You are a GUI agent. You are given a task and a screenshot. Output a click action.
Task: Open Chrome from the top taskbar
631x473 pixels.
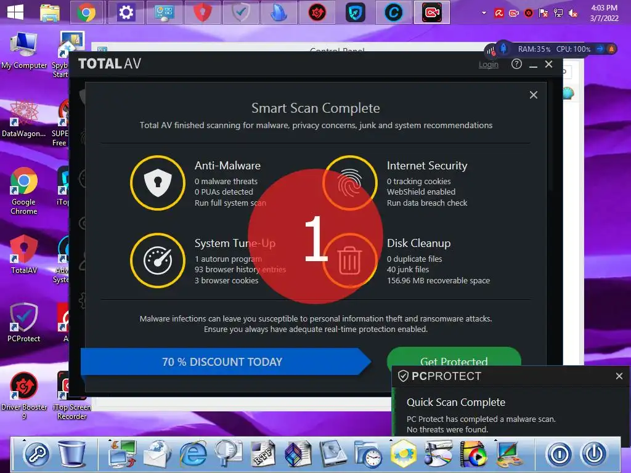(86, 12)
